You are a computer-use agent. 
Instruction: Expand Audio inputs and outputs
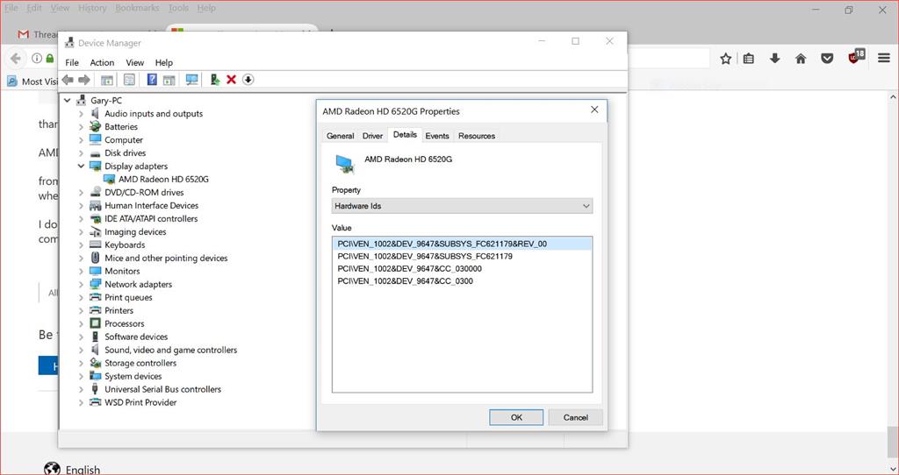[x=81, y=113]
